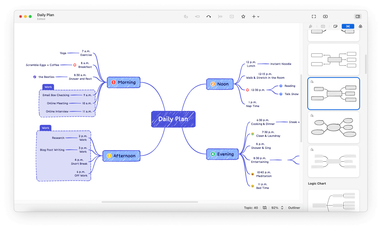Image resolution: width=381 pixels, height=229 pixels.
Task: Click the Insert Topic icon
Action: tap(186, 17)
